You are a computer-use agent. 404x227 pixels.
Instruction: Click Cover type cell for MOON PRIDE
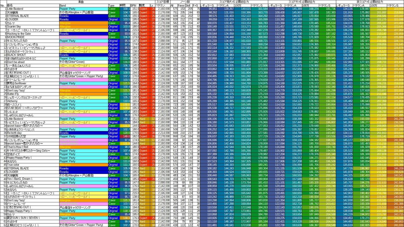click(114, 37)
